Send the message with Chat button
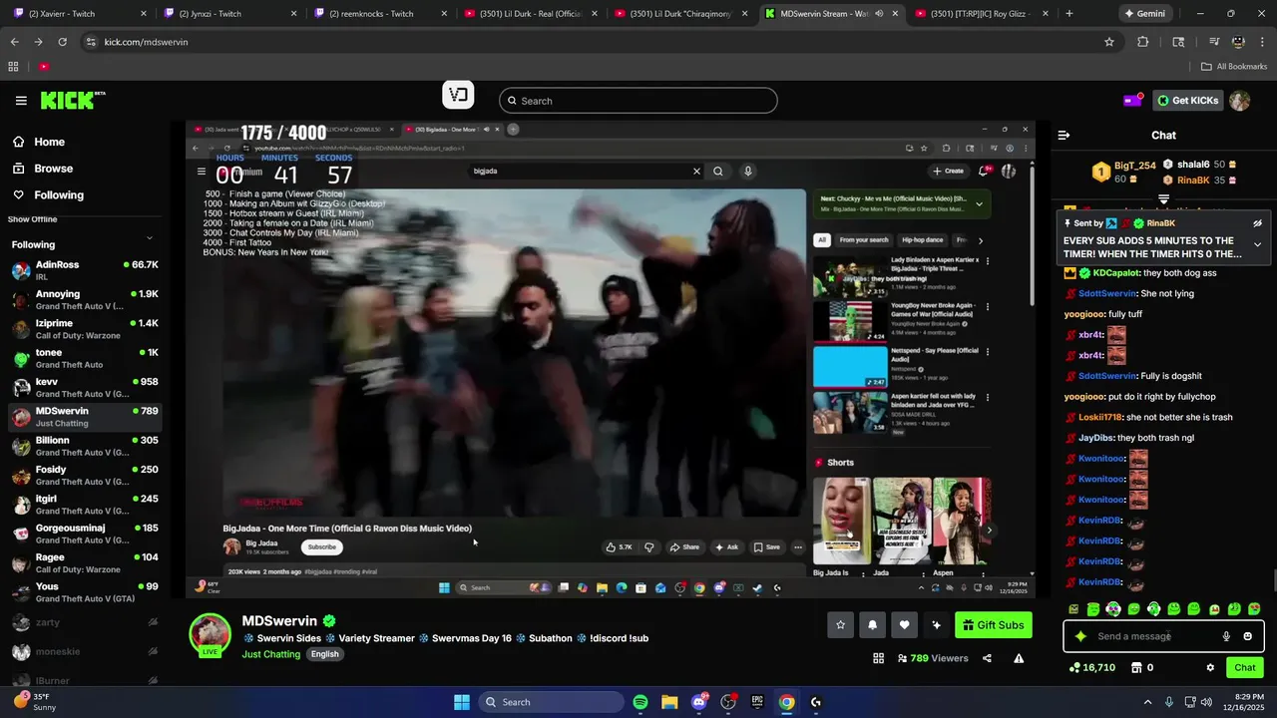This screenshot has height=718, width=1277. [x=1245, y=668]
